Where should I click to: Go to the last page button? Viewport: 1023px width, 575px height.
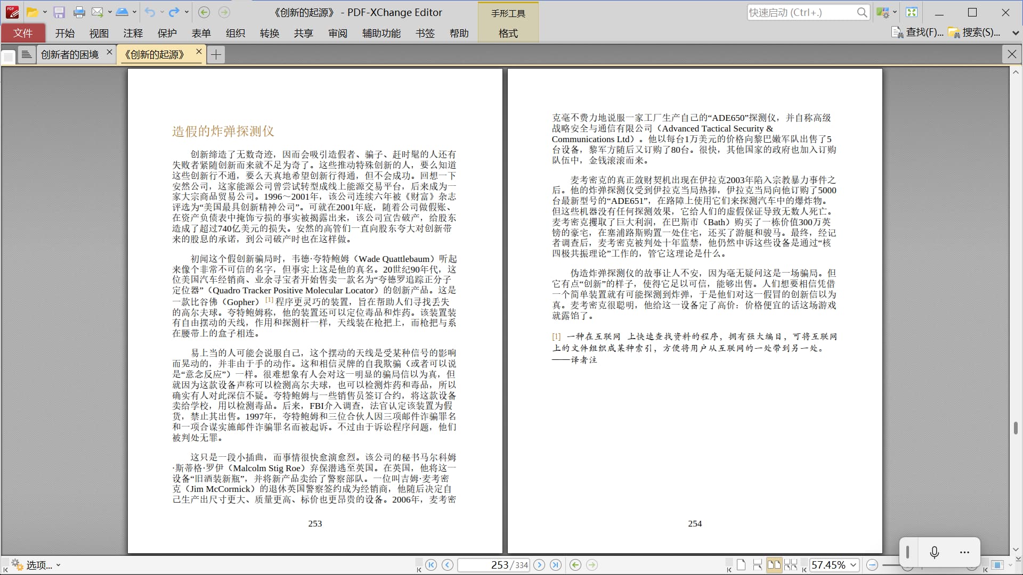tap(556, 565)
